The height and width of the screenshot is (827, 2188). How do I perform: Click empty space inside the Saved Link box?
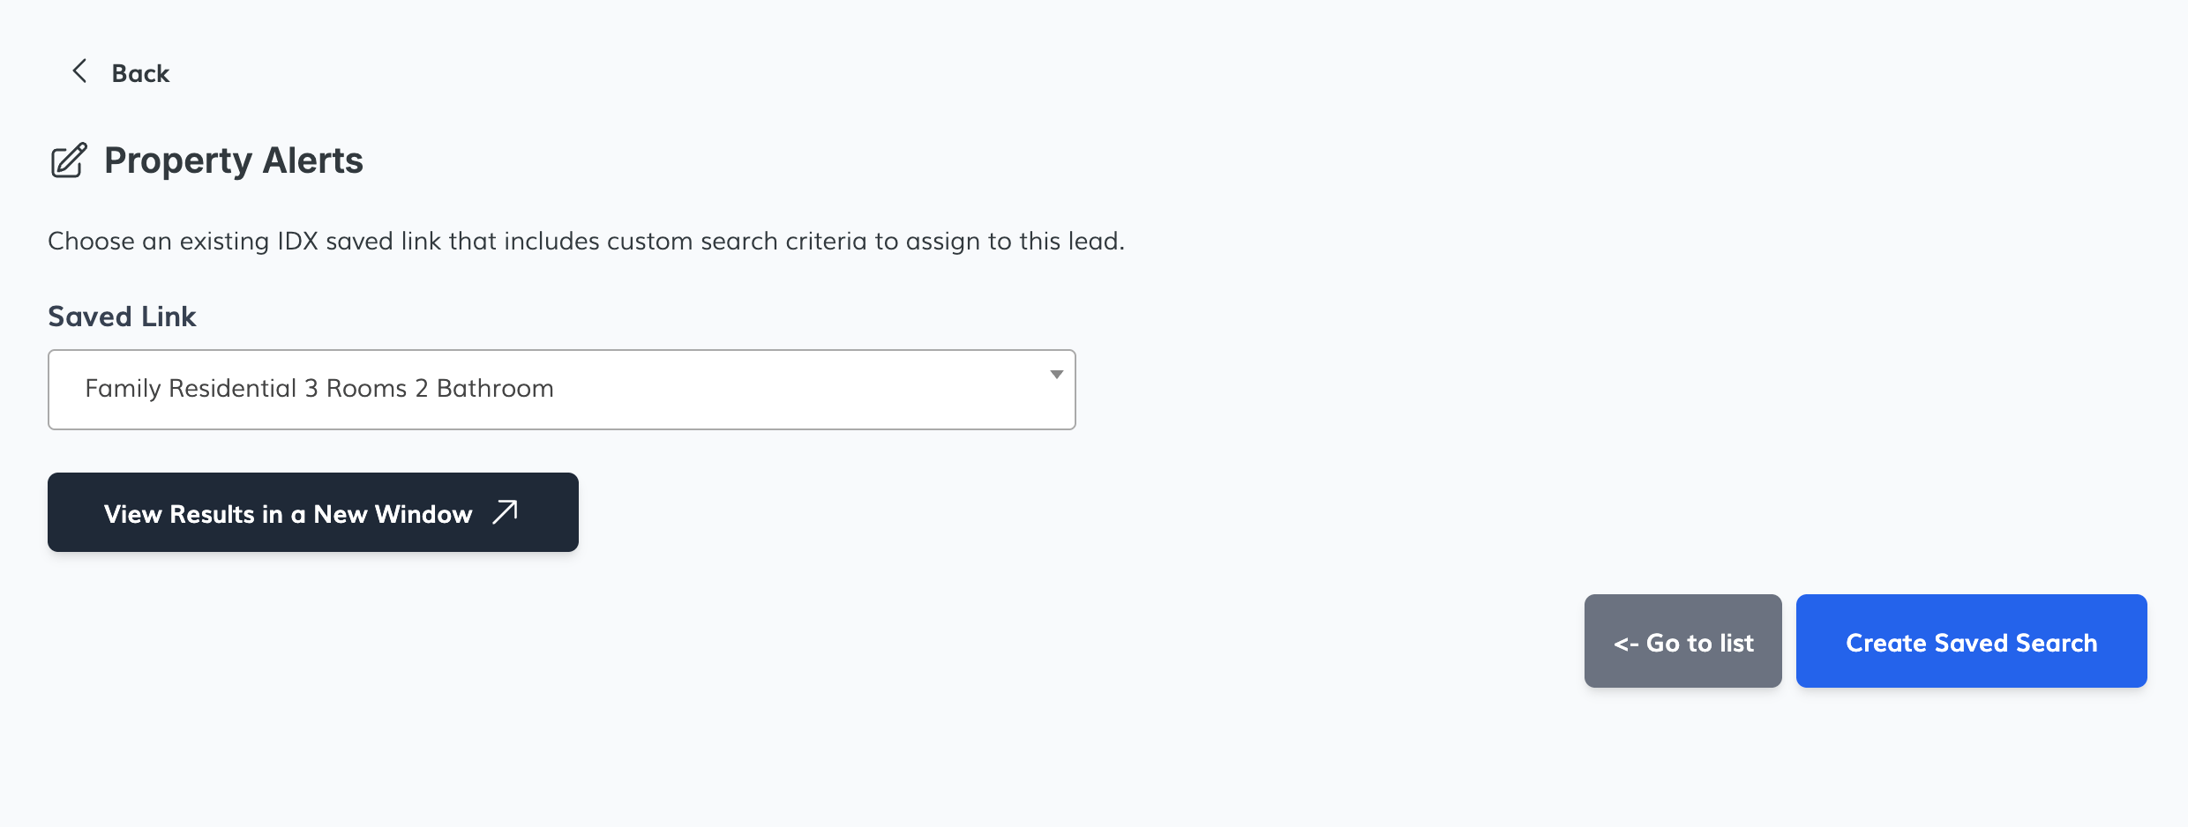click(x=794, y=390)
